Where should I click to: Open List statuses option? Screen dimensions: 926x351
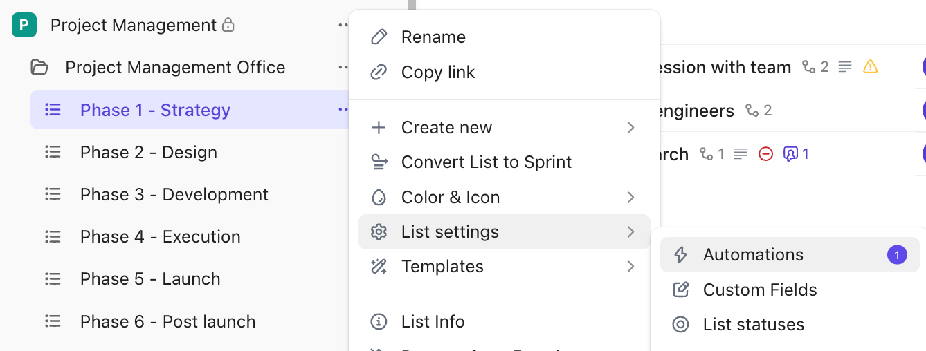click(753, 325)
